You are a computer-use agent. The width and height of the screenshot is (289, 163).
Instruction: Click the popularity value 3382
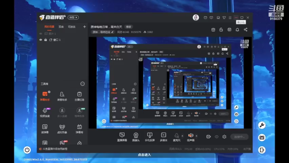coord(150,32)
